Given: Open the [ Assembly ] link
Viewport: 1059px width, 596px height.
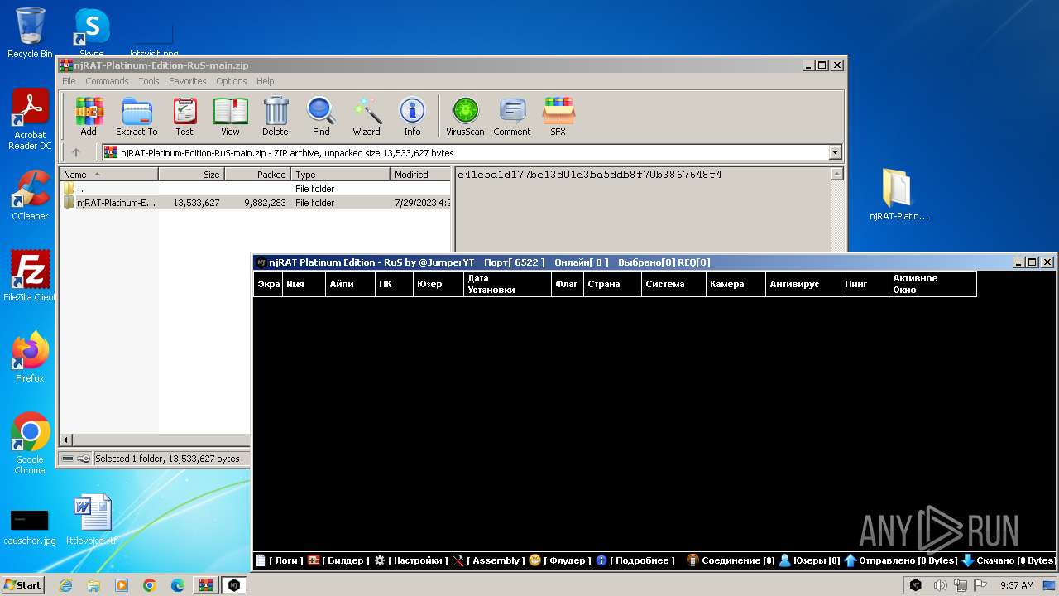Looking at the screenshot, I should tap(496, 560).
